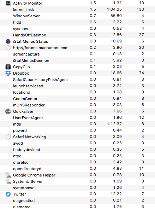
Task: Click the Twitter bird icon
Action: point(8,194)
